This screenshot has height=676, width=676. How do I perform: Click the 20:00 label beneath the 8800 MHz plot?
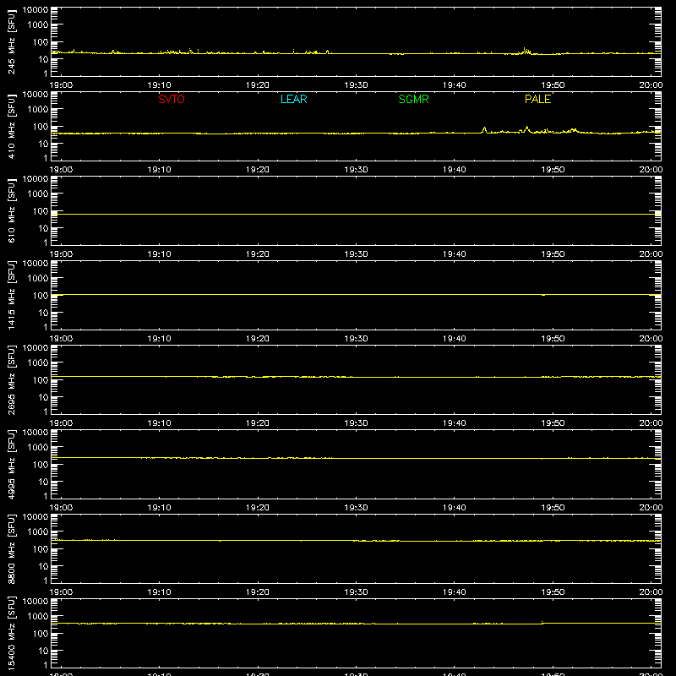pyautogui.click(x=651, y=592)
